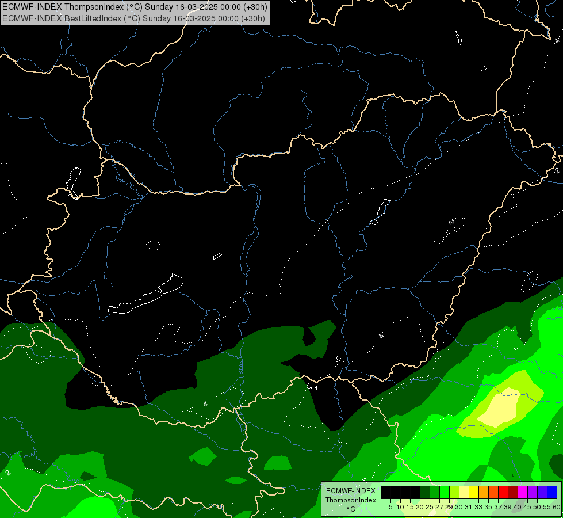
Task: Click the '5' tick label in the legend
Action: click(x=390, y=507)
